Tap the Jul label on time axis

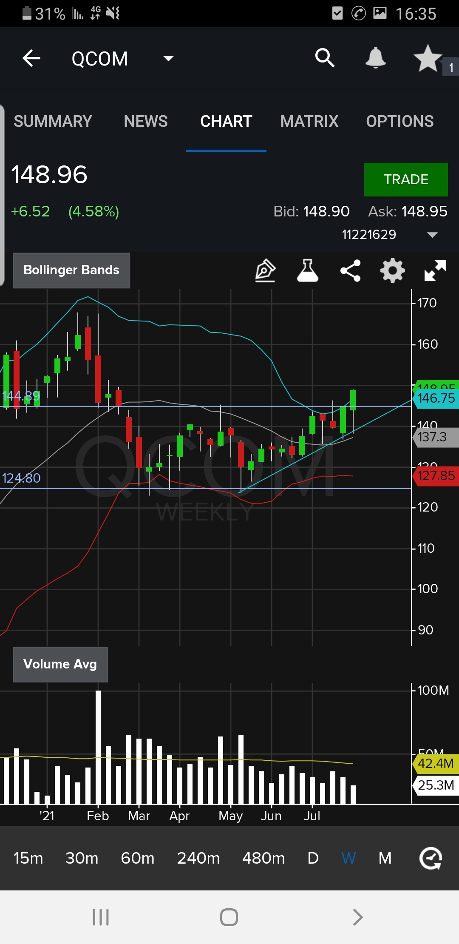[312, 816]
